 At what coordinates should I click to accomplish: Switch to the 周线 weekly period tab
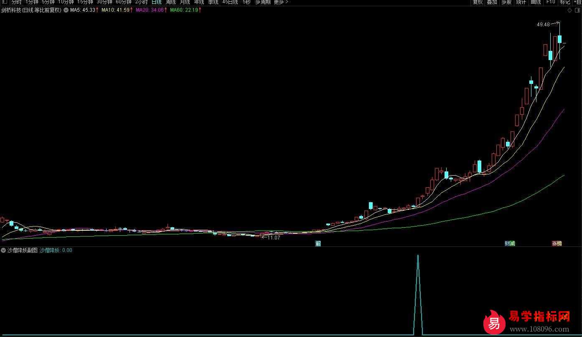tap(170, 2)
